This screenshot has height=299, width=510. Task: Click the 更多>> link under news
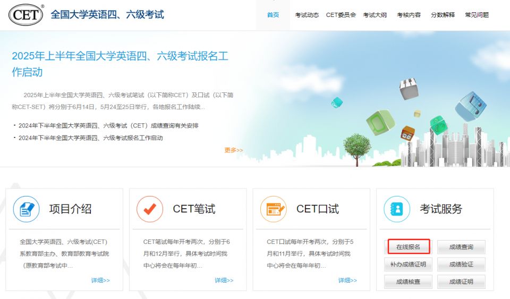(233, 150)
